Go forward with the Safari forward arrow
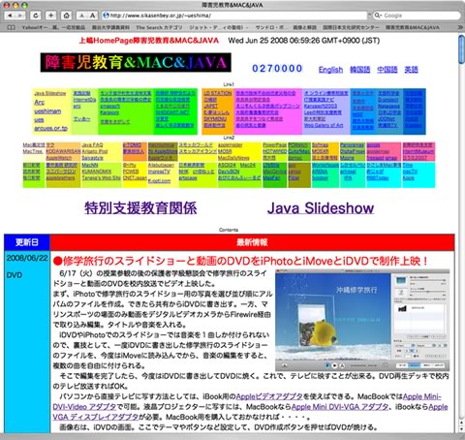The image size is (465, 440). click(x=20, y=16)
